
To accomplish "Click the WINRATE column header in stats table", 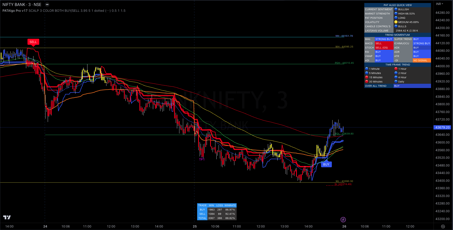I will coord(230,205).
